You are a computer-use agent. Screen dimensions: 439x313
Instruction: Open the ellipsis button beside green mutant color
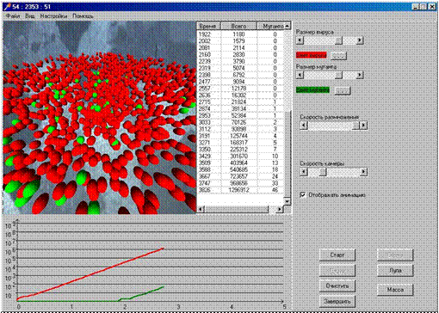pyautogui.click(x=343, y=90)
